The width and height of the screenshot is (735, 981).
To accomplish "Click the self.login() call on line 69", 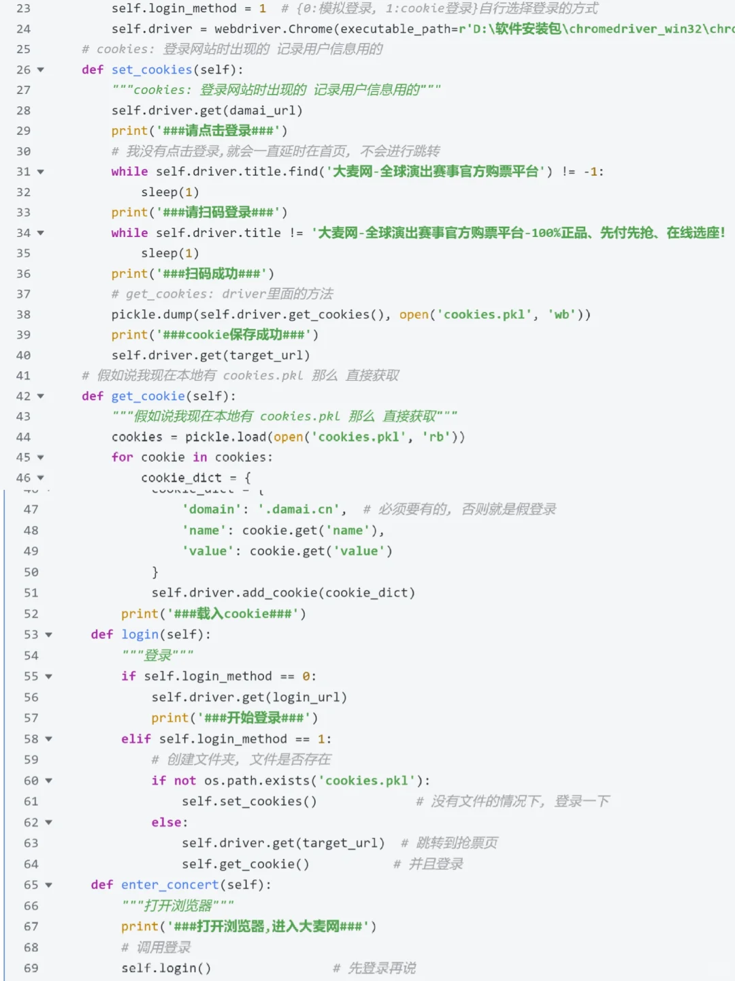I will pos(166,968).
